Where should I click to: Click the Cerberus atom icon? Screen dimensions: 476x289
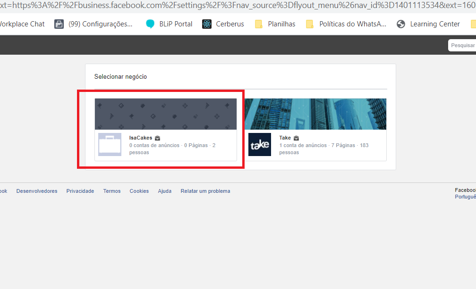coord(207,24)
